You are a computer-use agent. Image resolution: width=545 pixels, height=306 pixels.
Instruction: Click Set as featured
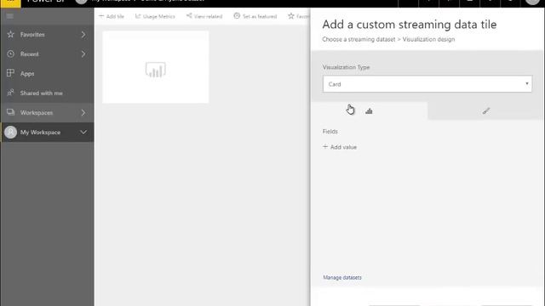tap(255, 16)
